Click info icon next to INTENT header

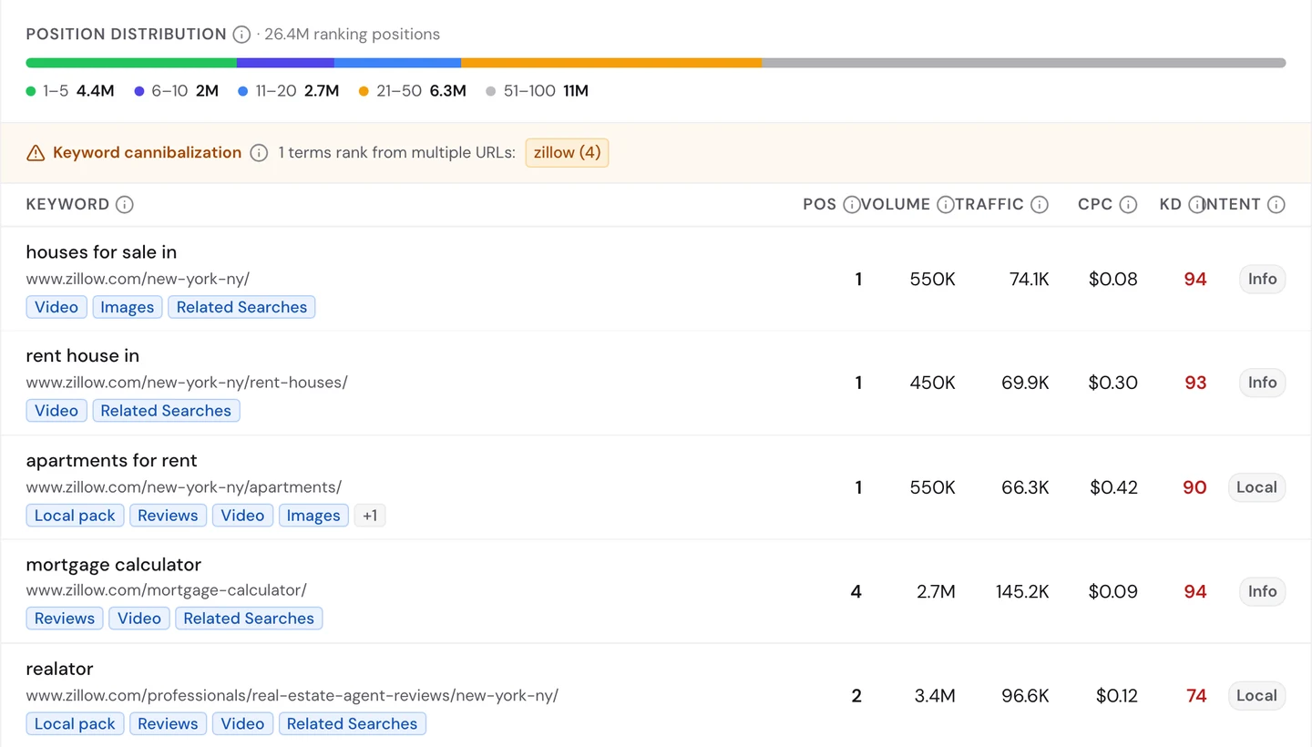point(1276,205)
